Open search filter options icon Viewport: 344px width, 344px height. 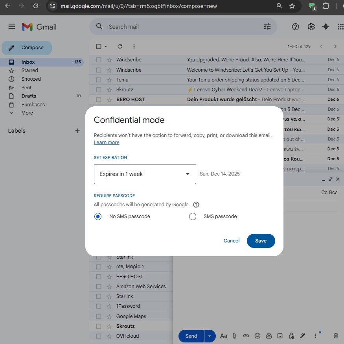[267, 27]
